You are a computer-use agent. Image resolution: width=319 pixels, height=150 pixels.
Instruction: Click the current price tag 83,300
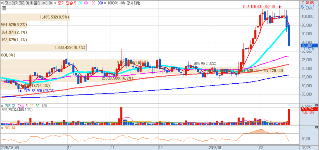click(309, 46)
